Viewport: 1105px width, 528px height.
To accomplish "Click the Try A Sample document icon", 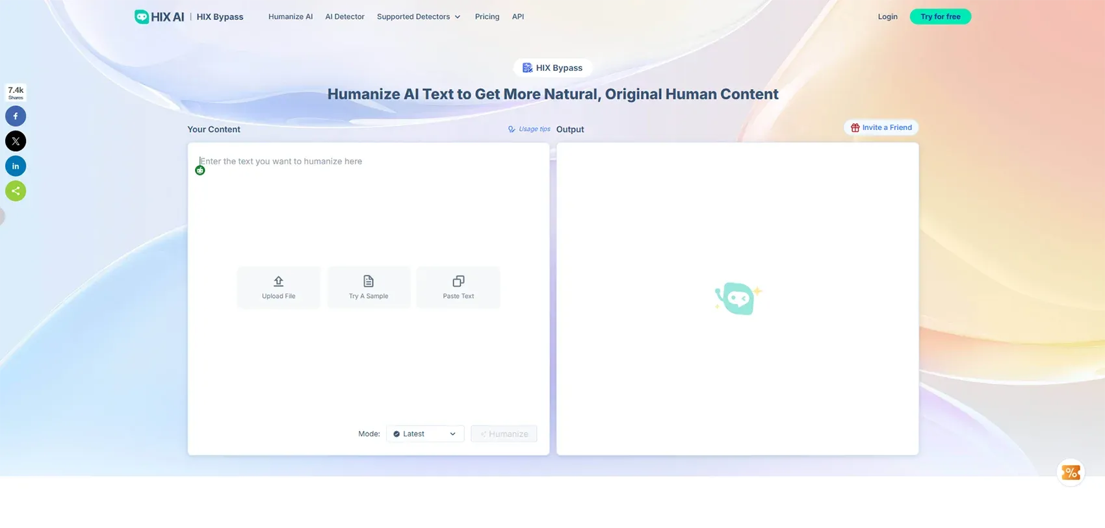I will [369, 281].
